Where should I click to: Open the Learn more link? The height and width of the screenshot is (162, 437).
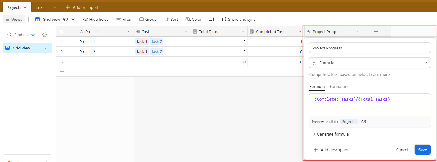(x=379, y=75)
